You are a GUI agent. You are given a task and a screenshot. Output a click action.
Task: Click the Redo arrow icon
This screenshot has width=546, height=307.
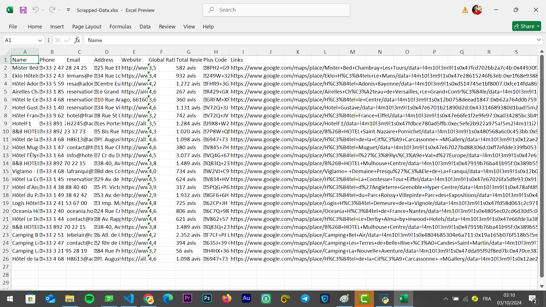(x=52, y=10)
